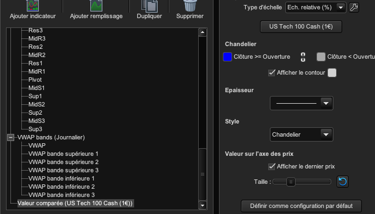Select MidS3 in the tree
This screenshot has height=214, width=375.
click(37, 121)
